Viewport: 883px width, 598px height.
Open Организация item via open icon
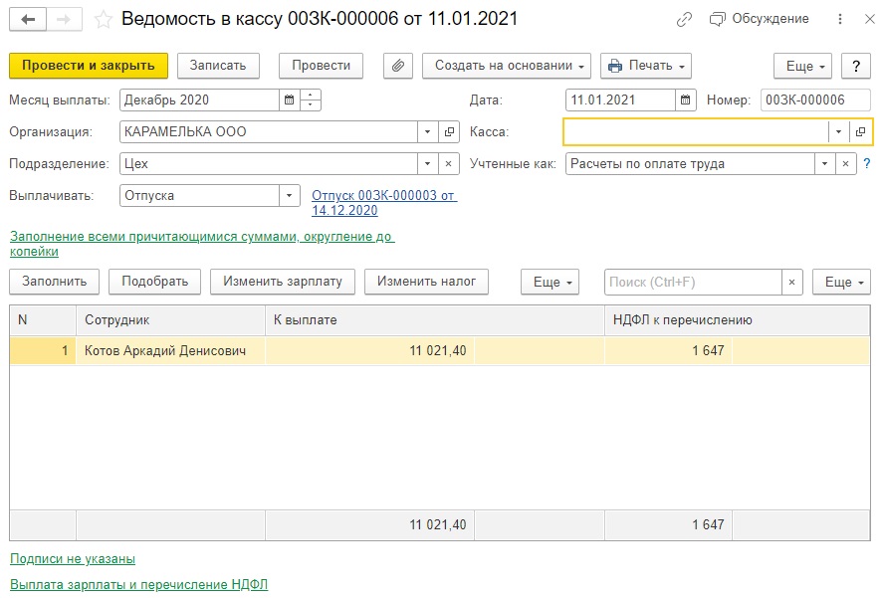point(449,131)
